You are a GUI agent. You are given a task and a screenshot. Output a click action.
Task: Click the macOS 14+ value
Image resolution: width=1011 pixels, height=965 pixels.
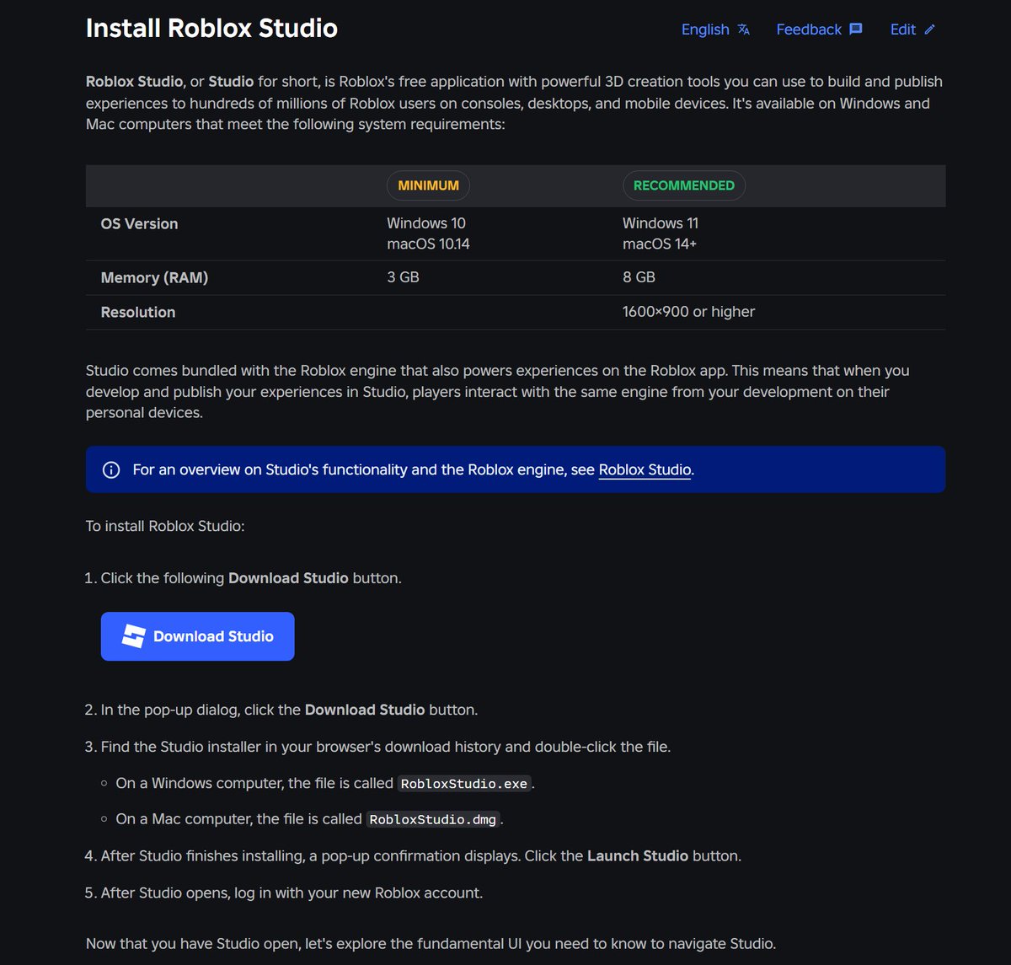click(x=660, y=244)
